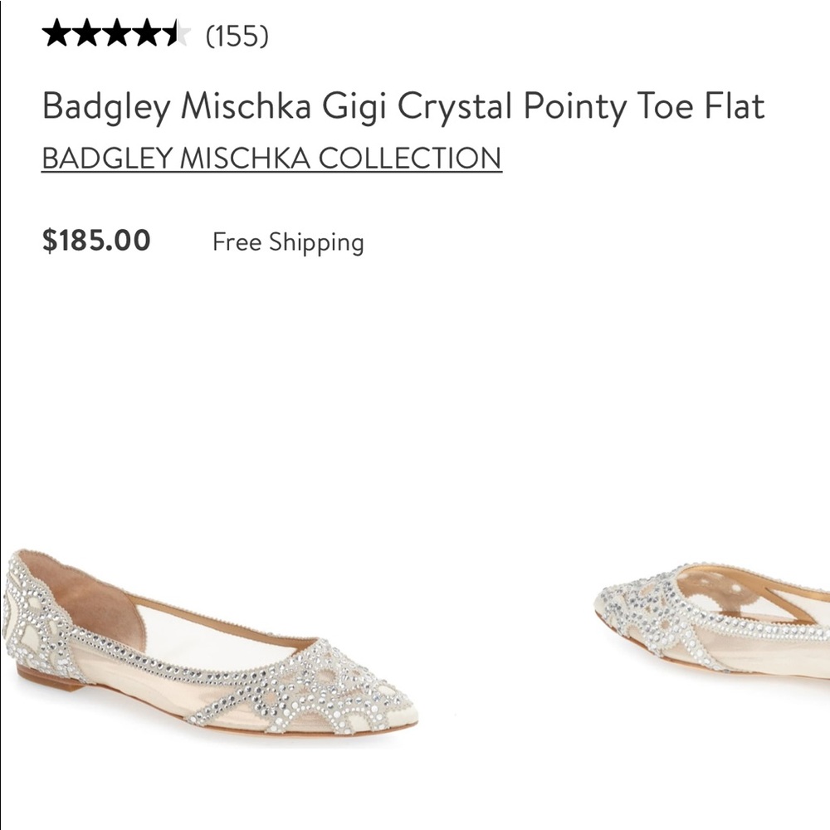This screenshot has width=830, height=830.
Task: Click the $185.00 price label
Action: [x=95, y=242]
